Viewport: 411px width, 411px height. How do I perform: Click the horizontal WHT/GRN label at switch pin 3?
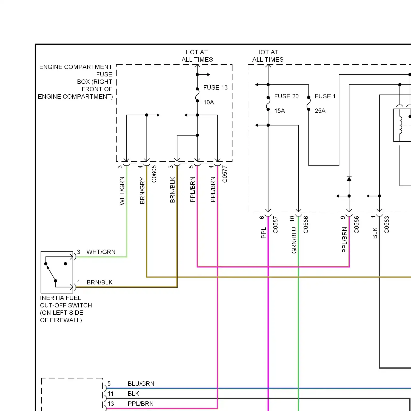tap(101, 252)
